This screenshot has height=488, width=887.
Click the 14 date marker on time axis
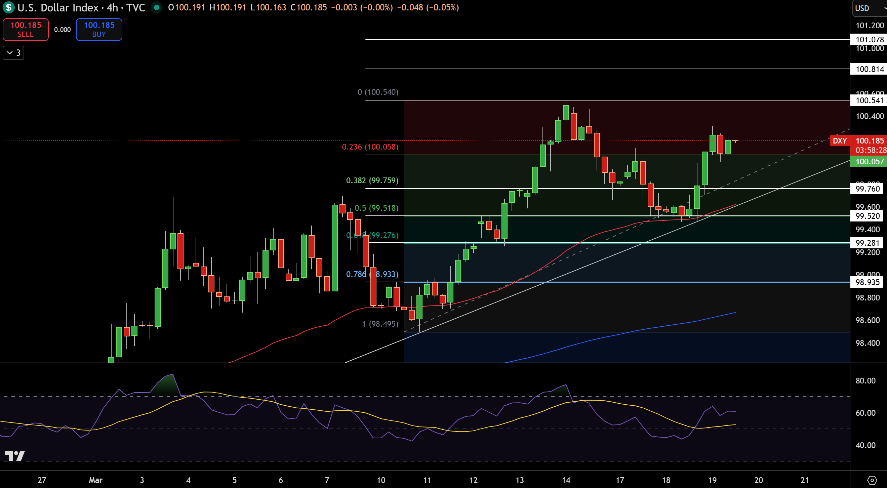click(x=566, y=480)
